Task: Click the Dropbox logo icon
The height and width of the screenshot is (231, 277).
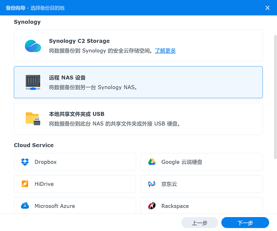Action: (25, 162)
